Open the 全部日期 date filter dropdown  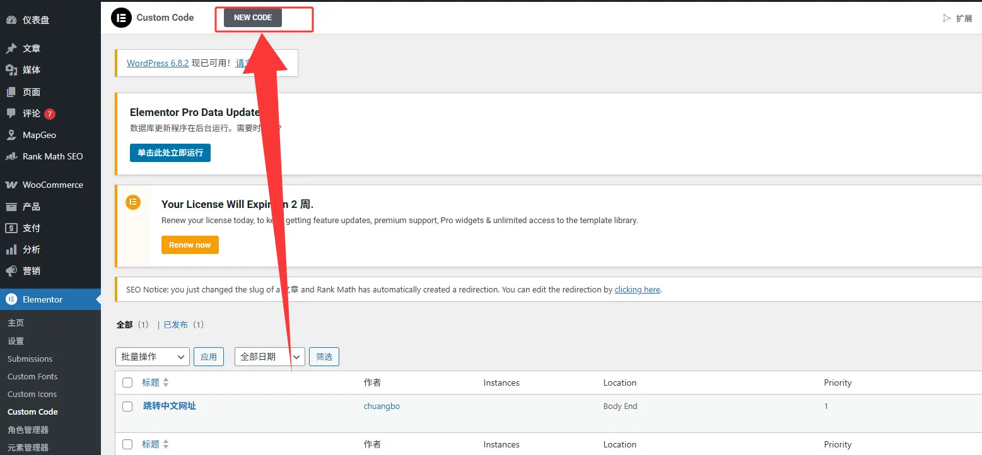point(270,357)
